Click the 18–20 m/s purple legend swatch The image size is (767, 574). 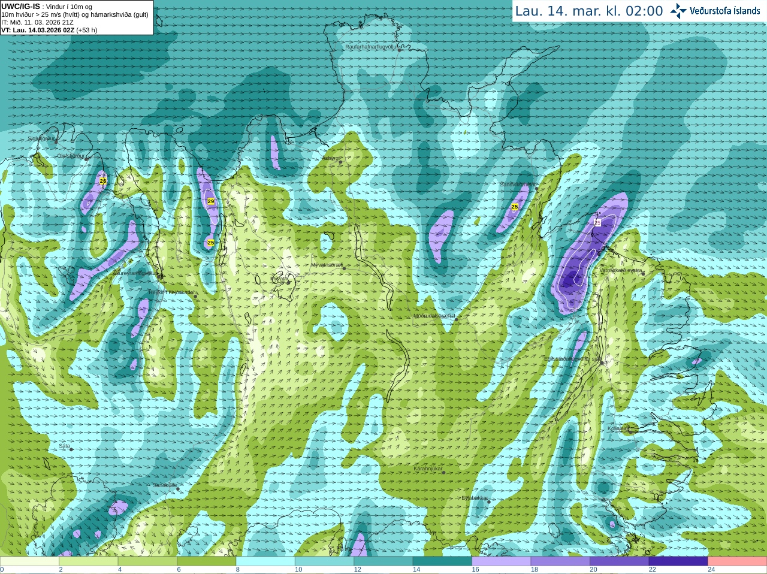(560, 561)
